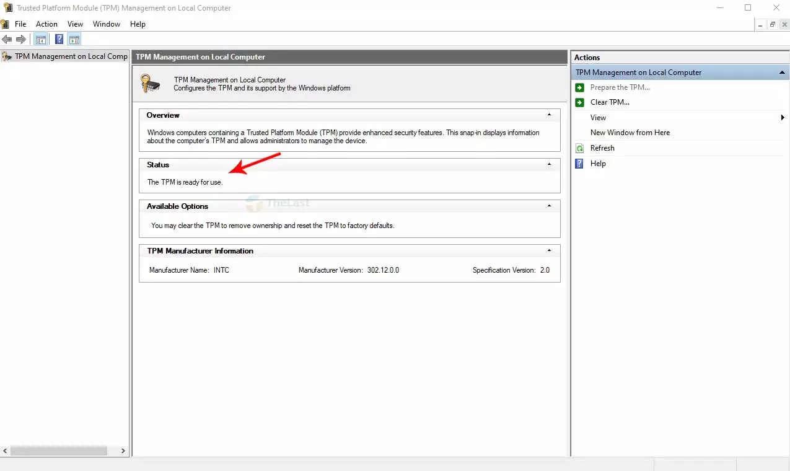
Task: Click Manufacturer Version 302.12.0.0 value
Action: coord(383,270)
